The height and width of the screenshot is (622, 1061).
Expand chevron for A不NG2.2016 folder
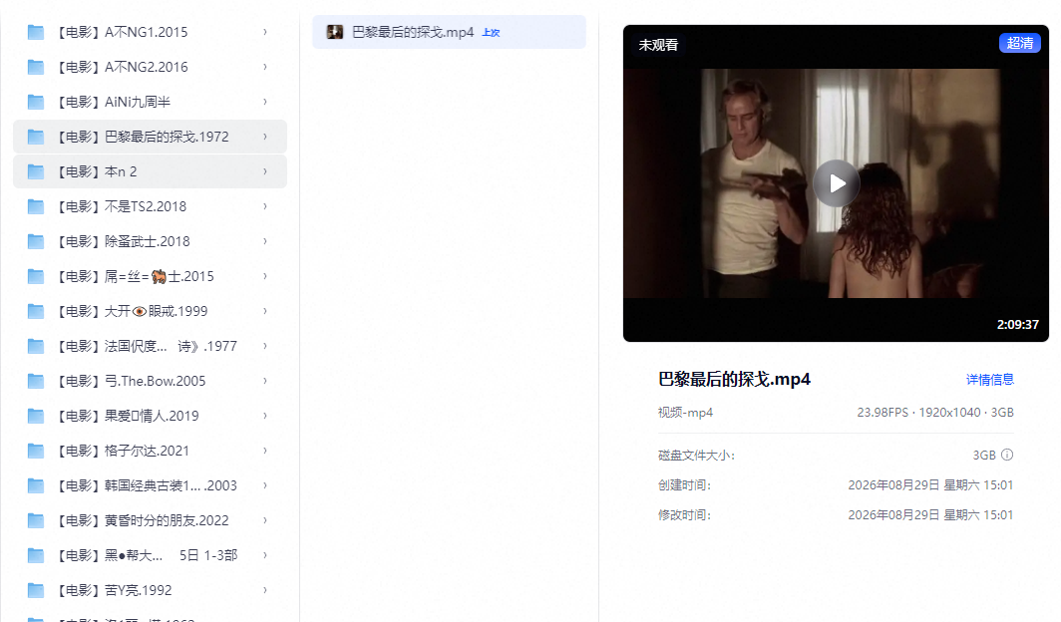pyautogui.click(x=265, y=67)
